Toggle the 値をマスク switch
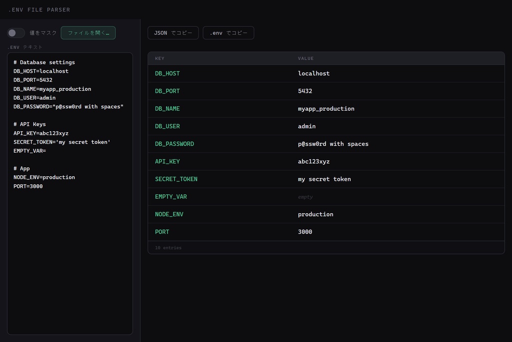The image size is (512, 342). tap(16, 33)
